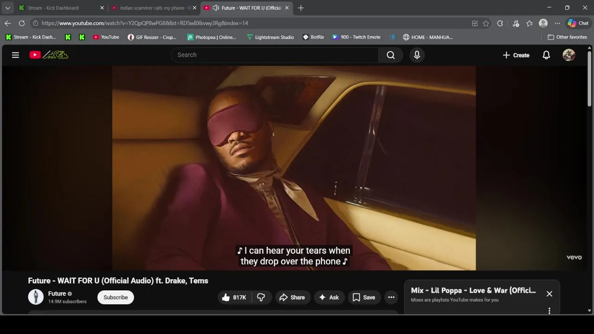Click the video title text
This screenshot has width=594, height=334.
click(118, 281)
